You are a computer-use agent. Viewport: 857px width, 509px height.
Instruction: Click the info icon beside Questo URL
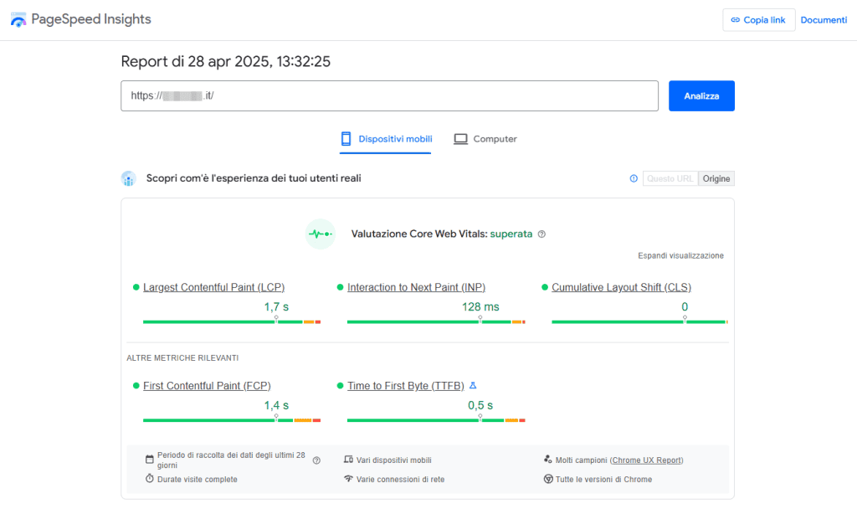(634, 178)
